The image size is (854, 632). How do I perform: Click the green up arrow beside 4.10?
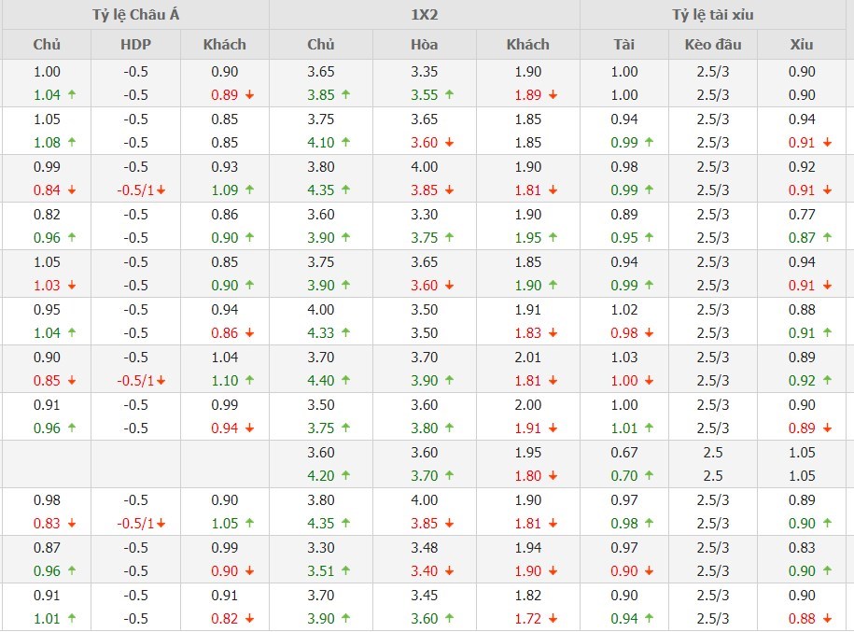click(345, 143)
